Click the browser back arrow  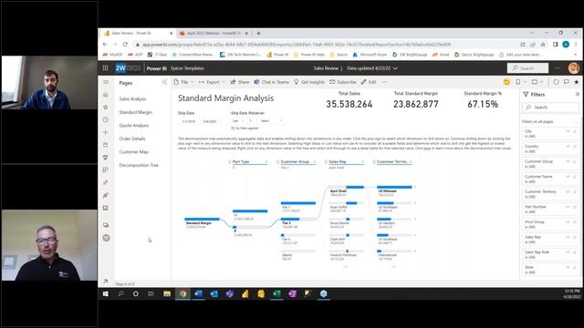click(105, 45)
